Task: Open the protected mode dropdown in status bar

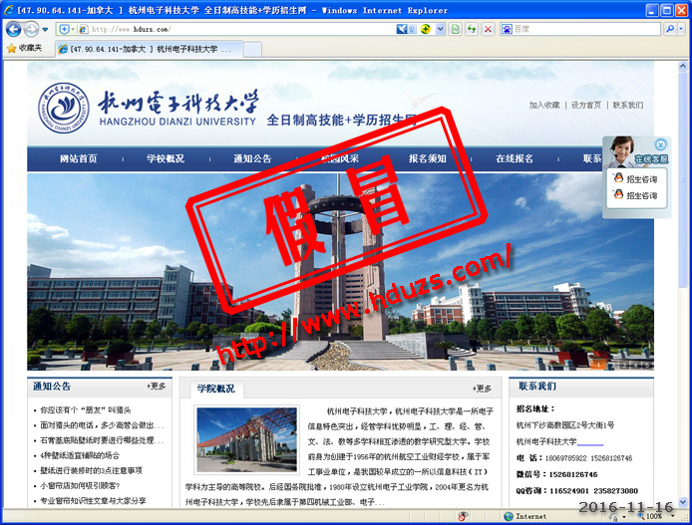Action: pyautogui.click(x=624, y=517)
